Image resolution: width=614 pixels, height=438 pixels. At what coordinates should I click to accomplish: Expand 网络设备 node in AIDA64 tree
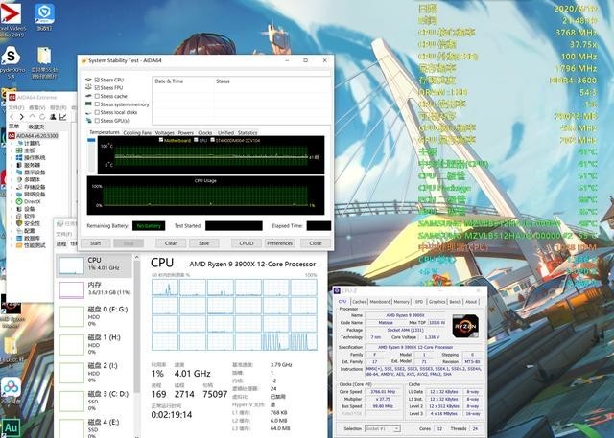[12, 195]
